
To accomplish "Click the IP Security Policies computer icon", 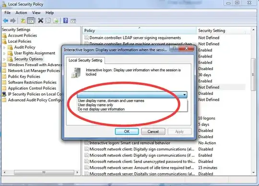I will click(4, 94).
